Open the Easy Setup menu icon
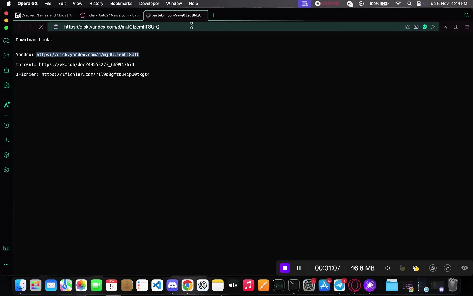 pyautogui.click(x=467, y=27)
